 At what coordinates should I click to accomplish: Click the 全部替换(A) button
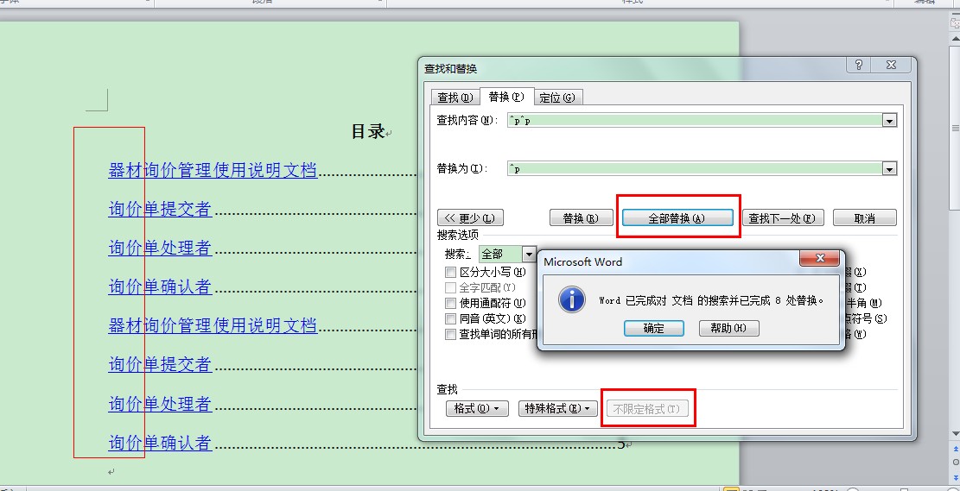pyautogui.click(x=677, y=217)
